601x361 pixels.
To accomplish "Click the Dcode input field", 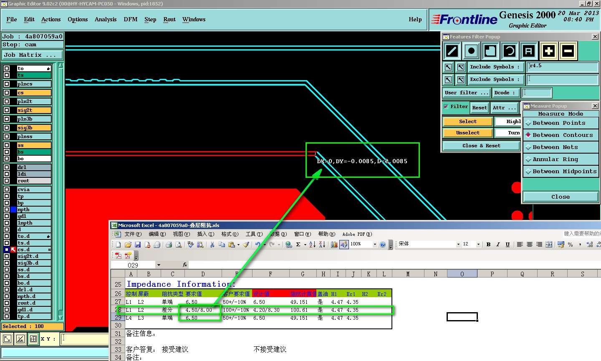I will click(x=537, y=93).
